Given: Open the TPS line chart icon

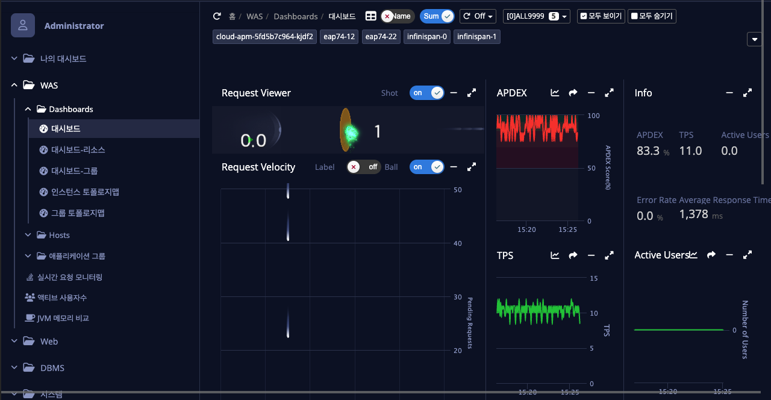Looking at the screenshot, I should pyautogui.click(x=555, y=255).
